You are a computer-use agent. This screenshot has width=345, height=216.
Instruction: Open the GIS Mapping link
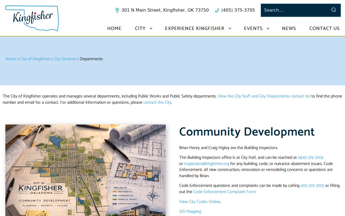tap(190, 211)
